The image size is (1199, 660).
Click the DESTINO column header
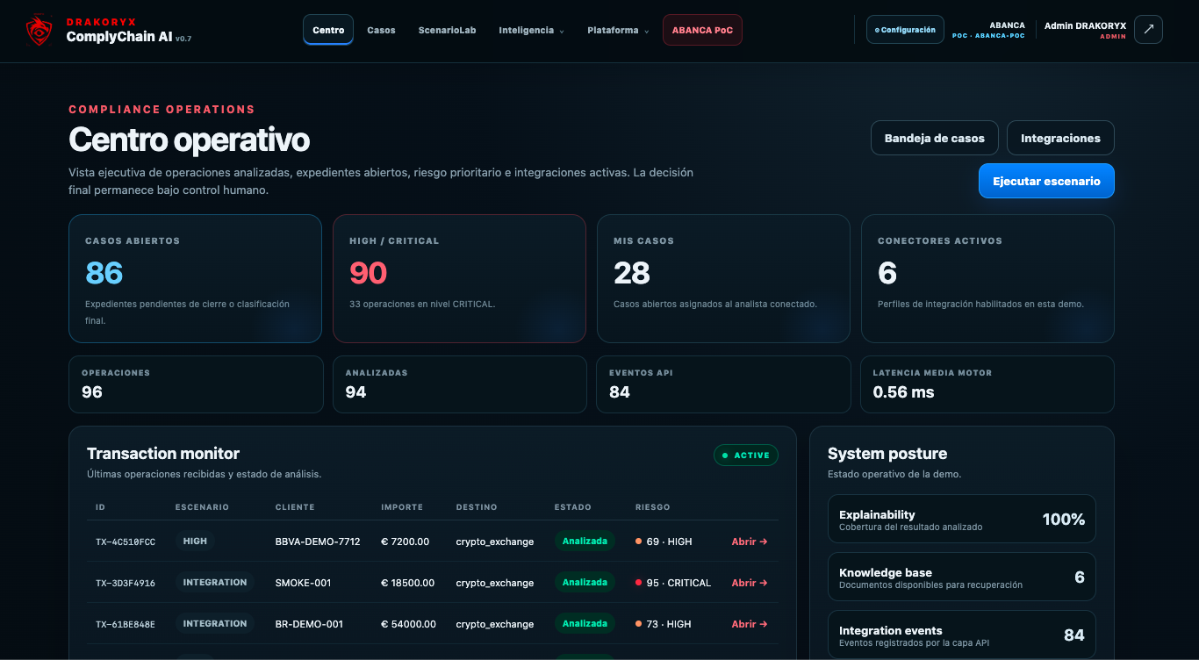coord(477,507)
